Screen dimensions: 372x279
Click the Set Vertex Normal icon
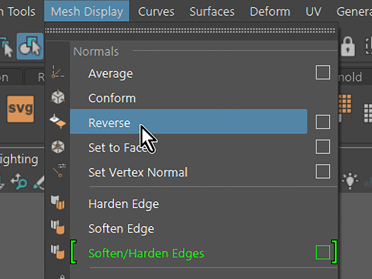click(x=59, y=170)
